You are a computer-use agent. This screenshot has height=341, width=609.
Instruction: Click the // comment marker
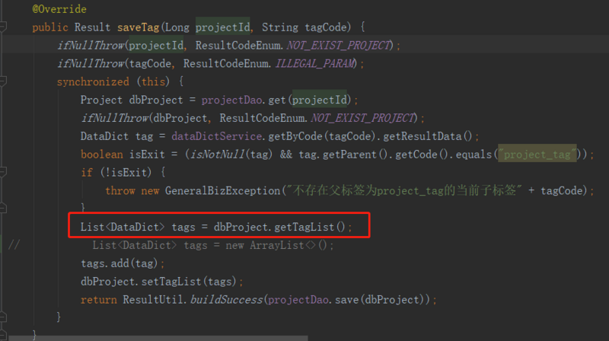tap(14, 244)
